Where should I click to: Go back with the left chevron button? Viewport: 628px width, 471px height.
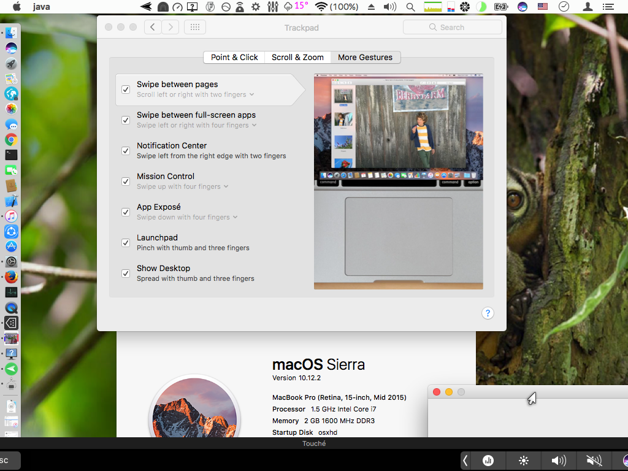click(x=153, y=27)
